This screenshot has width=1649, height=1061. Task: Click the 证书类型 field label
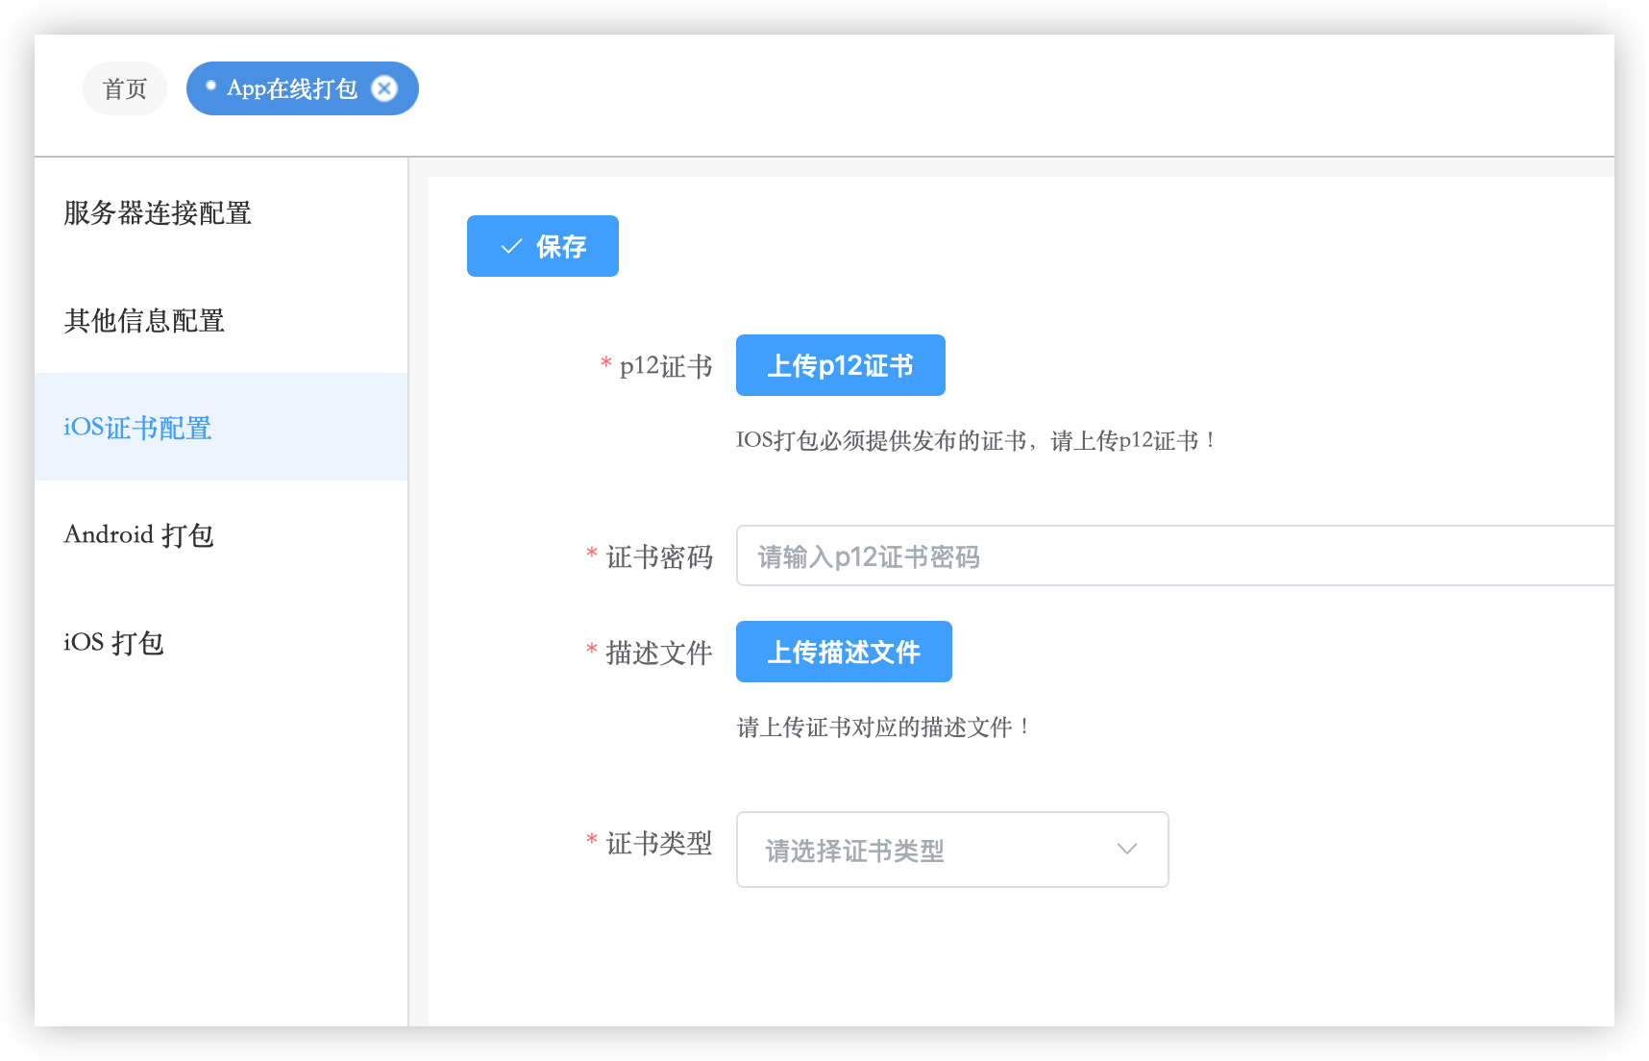click(x=658, y=843)
